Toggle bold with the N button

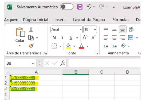click(54, 37)
